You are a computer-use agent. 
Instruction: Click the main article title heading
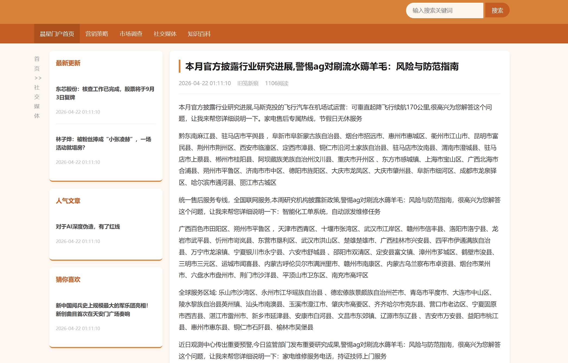[322, 66]
